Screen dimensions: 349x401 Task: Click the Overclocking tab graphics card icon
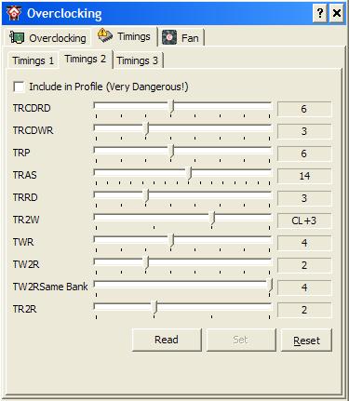(x=17, y=37)
